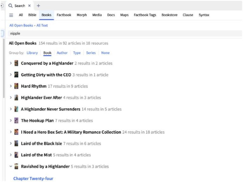Click the Hard Rhythm book title
The height and width of the screenshot is (182, 243).
(x=34, y=86)
